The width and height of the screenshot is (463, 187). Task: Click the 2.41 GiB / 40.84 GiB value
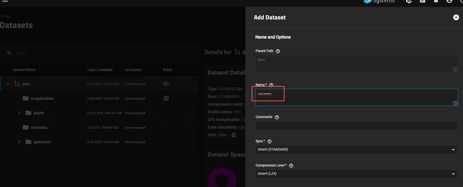pyautogui.click(x=103, y=142)
